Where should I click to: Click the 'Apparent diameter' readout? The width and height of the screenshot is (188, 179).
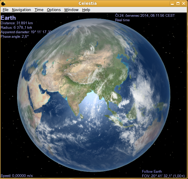[x=26, y=32]
